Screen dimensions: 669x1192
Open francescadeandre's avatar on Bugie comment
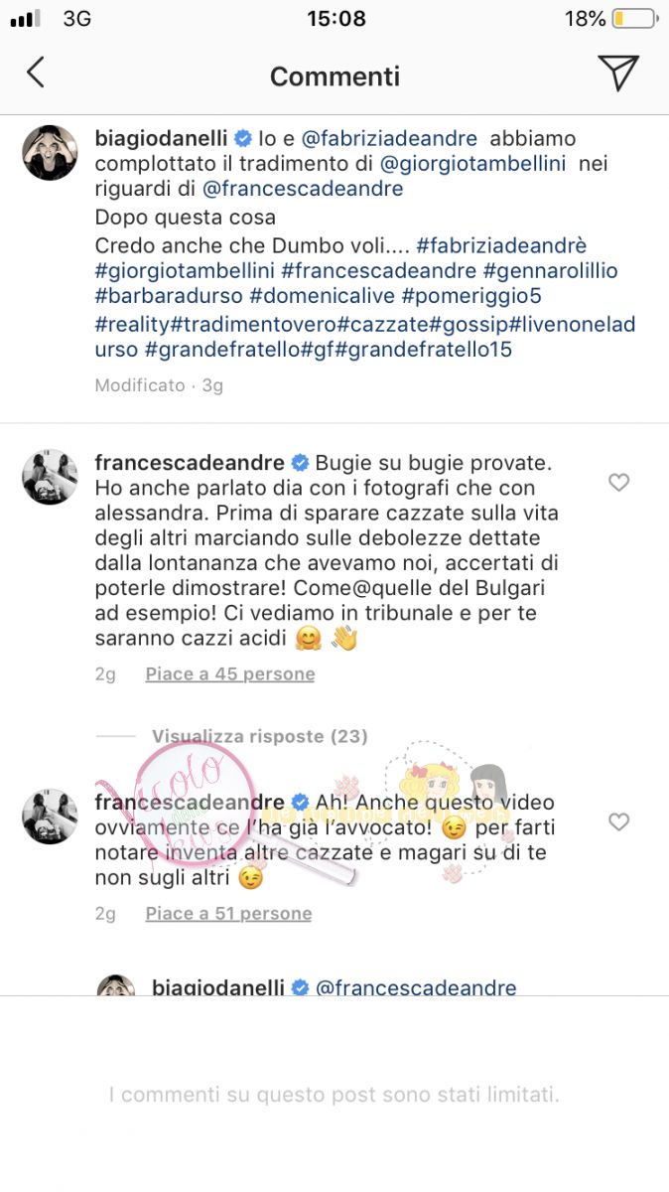pyautogui.click(x=50, y=477)
